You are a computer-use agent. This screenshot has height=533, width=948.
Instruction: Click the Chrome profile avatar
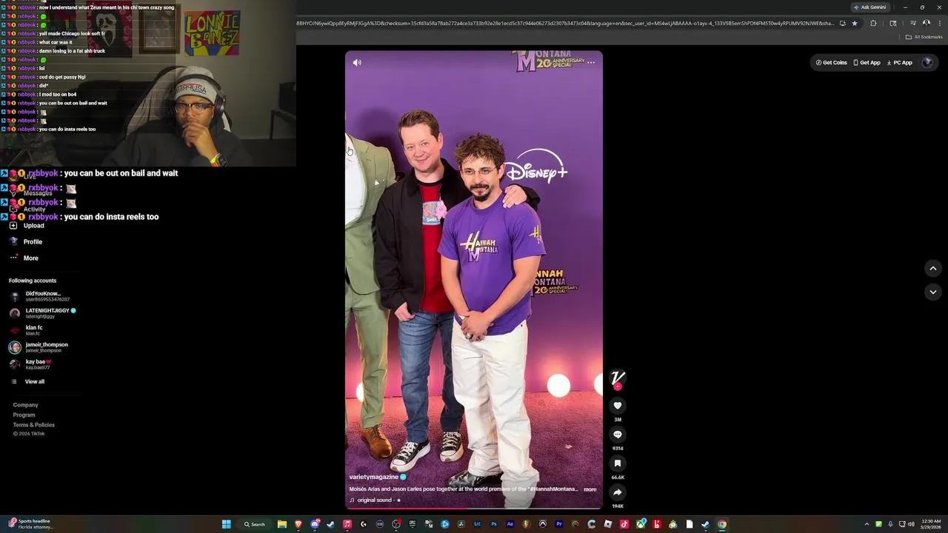927,23
